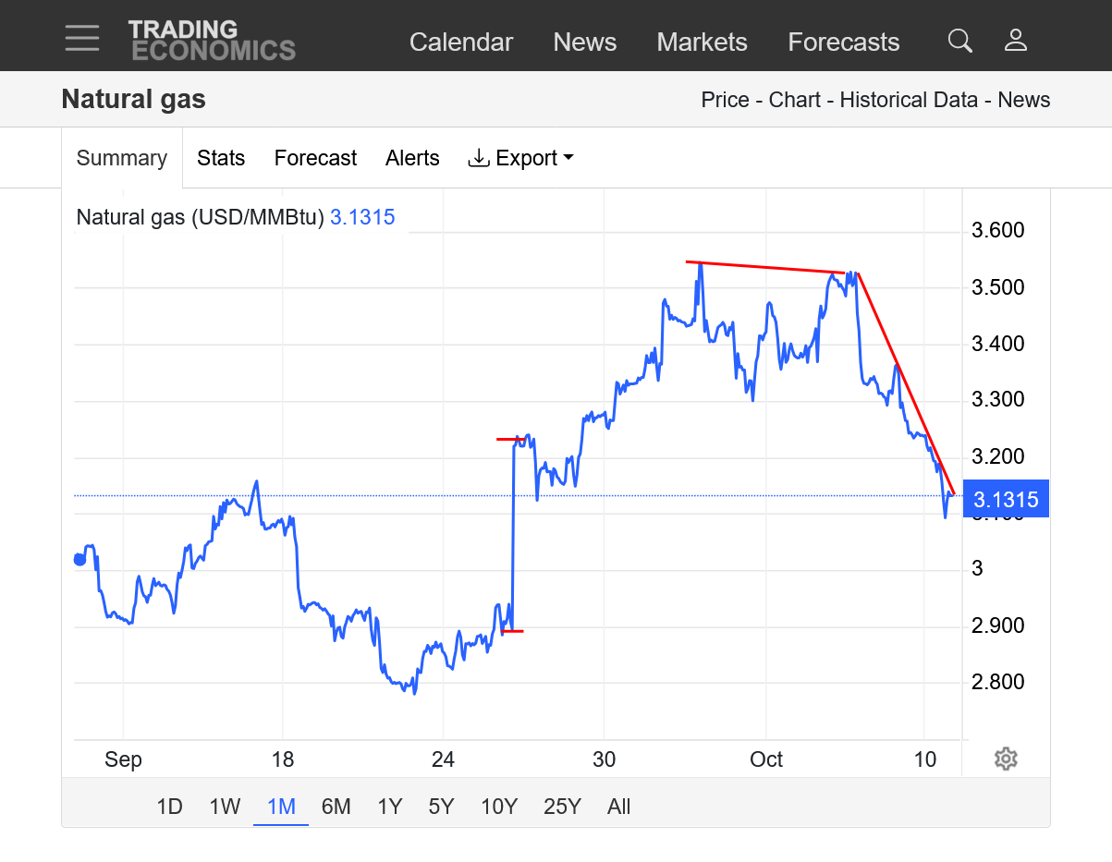The image size is (1112, 862).
Task: Open the user account icon
Action: tap(1016, 41)
